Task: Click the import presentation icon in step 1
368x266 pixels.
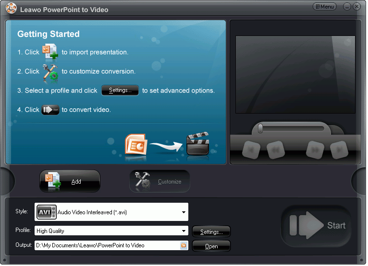Action: point(50,51)
